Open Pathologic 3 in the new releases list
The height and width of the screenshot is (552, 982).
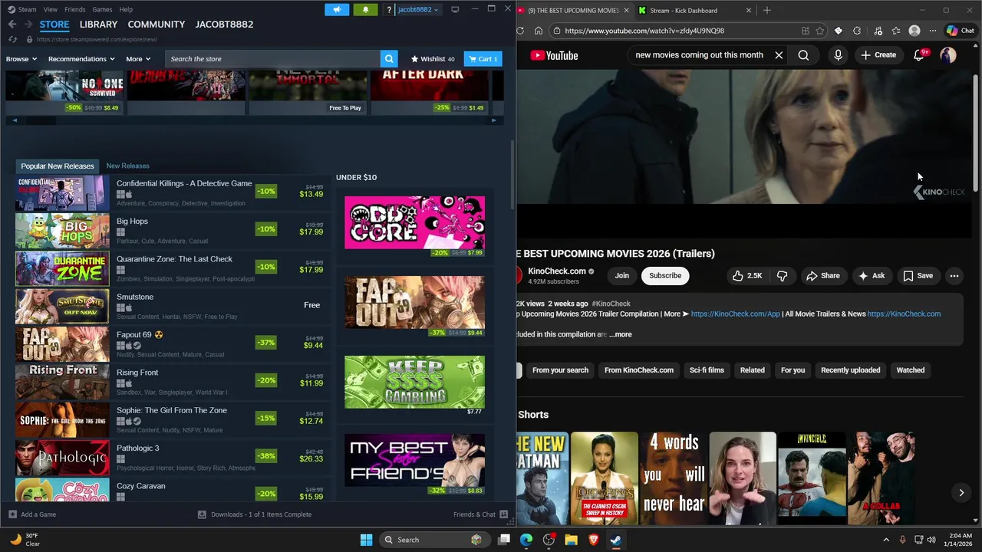click(173, 458)
